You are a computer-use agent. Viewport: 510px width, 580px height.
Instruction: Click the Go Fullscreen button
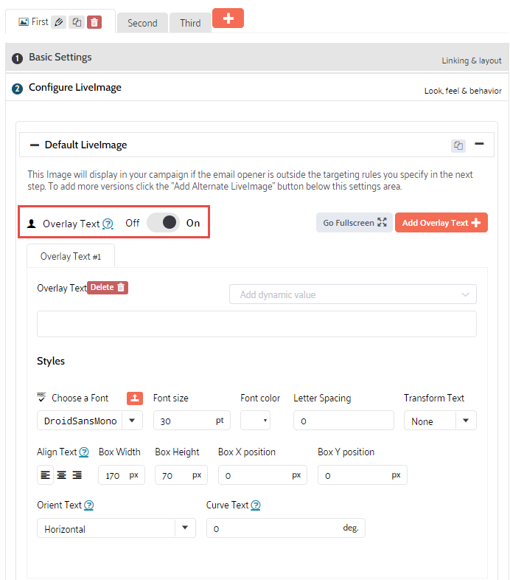point(354,223)
